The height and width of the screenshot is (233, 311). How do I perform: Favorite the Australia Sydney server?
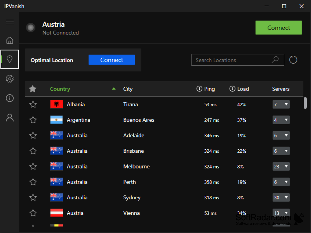pos(33,197)
